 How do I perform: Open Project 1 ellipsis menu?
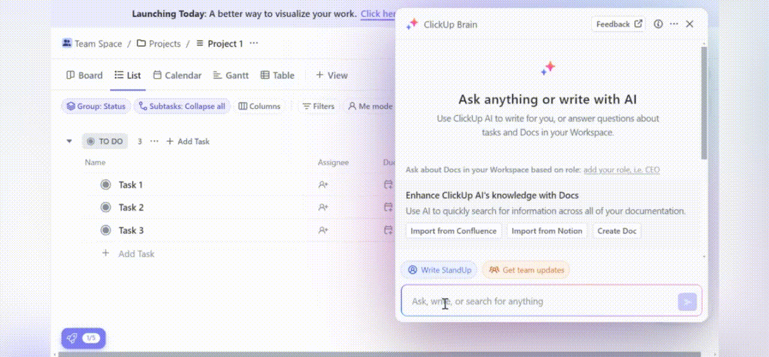254,44
